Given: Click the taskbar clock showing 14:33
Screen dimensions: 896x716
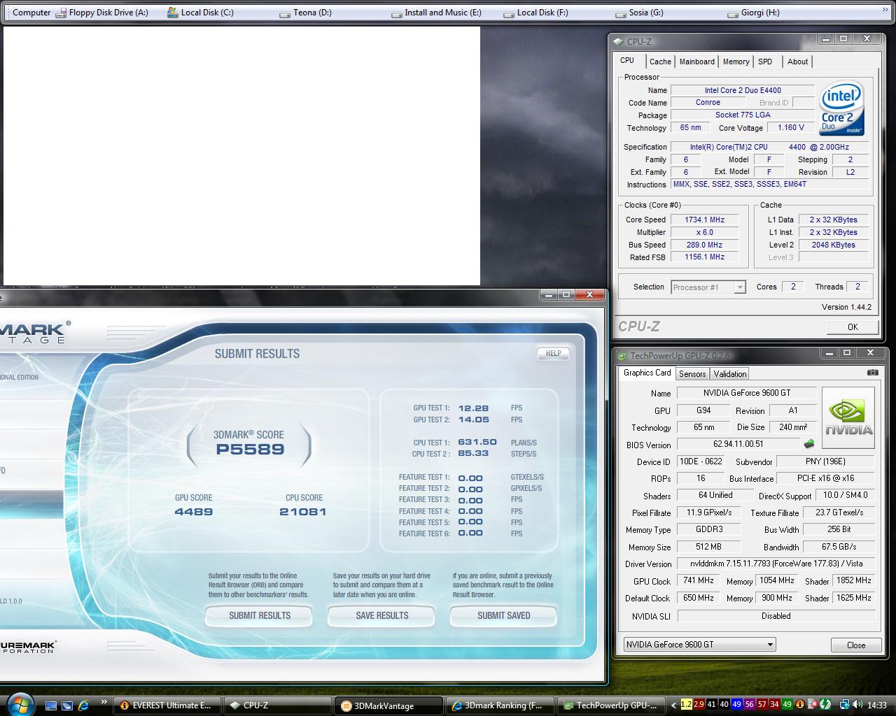Looking at the screenshot, I should [876, 706].
